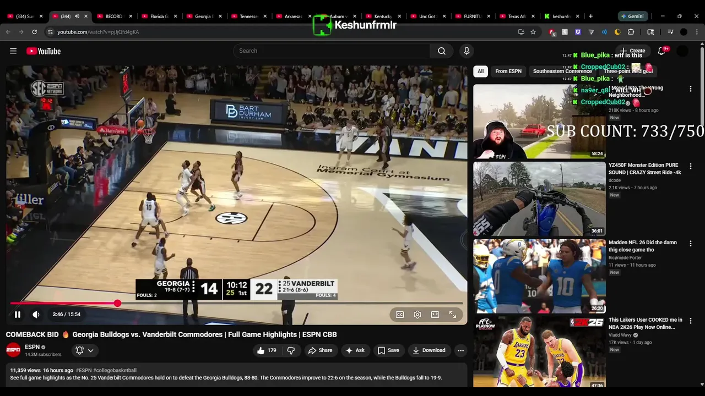This screenshot has width=705, height=396.
Task: Open Madden NFL 26 video title
Action: point(642,246)
